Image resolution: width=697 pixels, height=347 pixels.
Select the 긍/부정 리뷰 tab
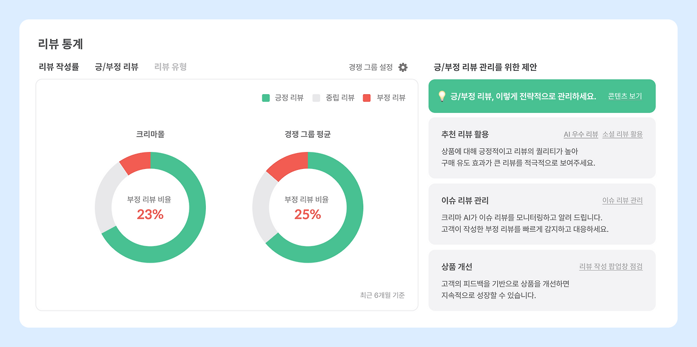[117, 66]
